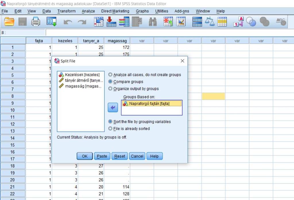Click the cell value input field
The width and height of the screenshot is (294, 200).
[x=170, y=33]
